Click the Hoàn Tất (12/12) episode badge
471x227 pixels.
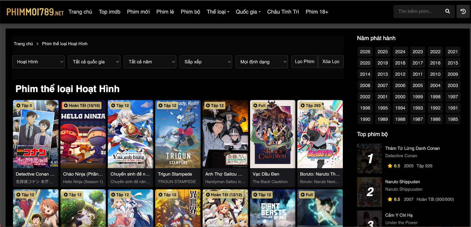point(224,195)
